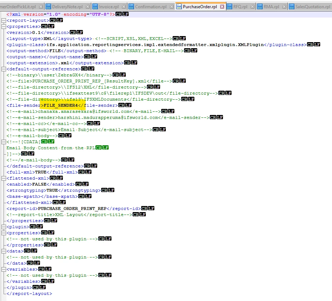332x301 pixels.
Task: Click the xml version declaration line
Action: coord(60,14)
